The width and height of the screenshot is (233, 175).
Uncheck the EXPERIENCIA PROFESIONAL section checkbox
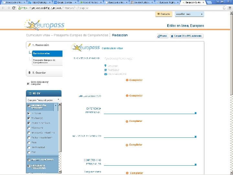pyautogui.click(x=29, y=166)
